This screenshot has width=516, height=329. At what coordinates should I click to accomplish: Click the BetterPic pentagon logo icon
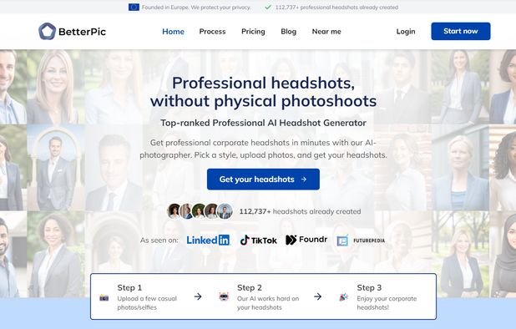(x=47, y=31)
